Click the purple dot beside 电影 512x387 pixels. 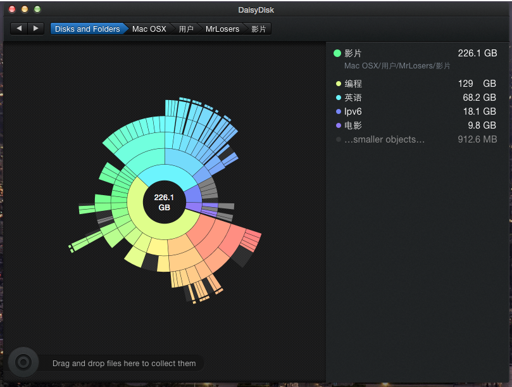pyautogui.click(x=339, y=125)
